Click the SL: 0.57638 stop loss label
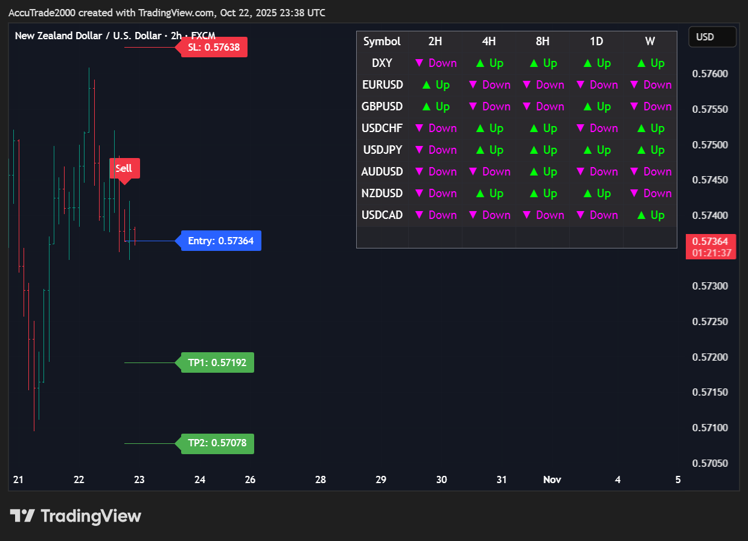The image size is (748, 541). pyautogui.click(x=214, y=47)
